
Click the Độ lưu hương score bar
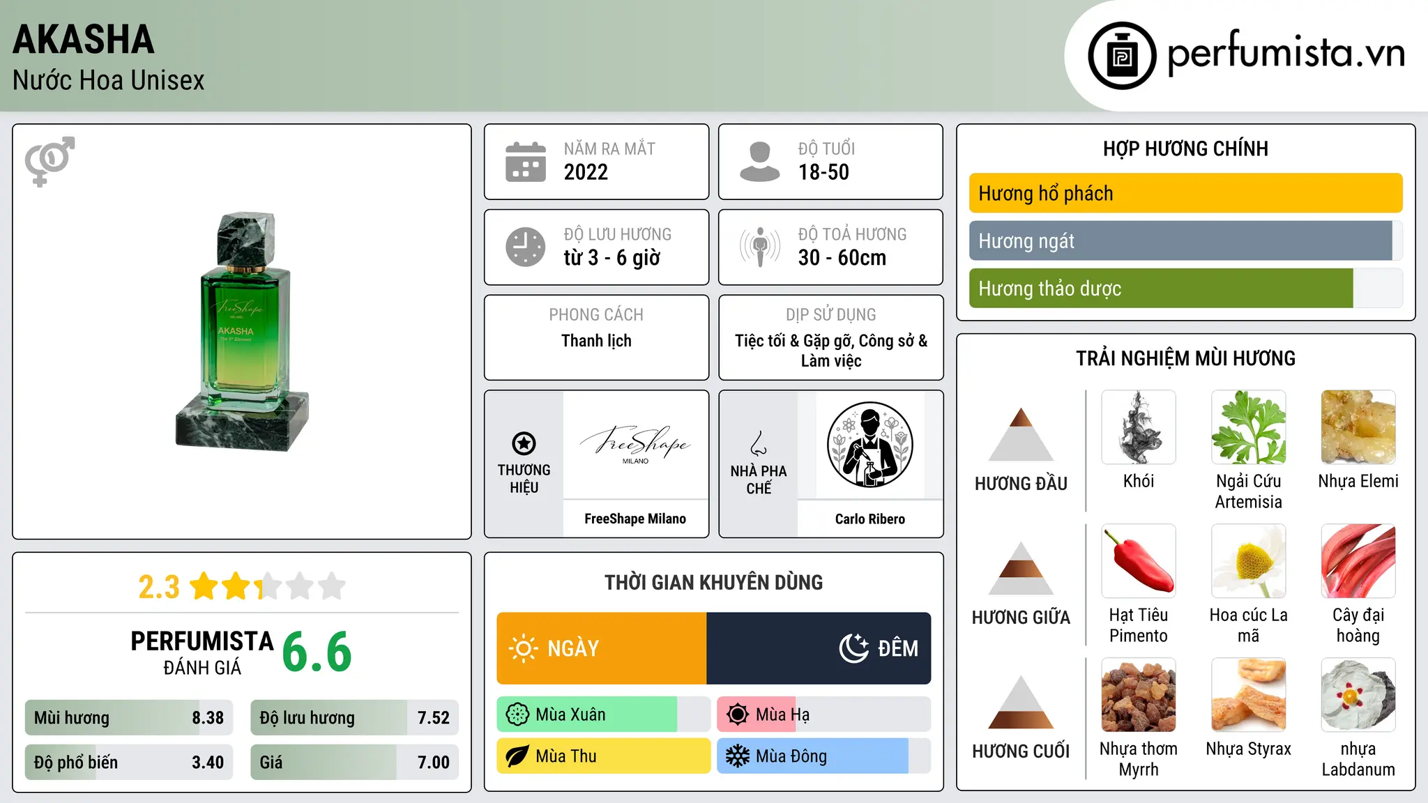coord(354,718)
